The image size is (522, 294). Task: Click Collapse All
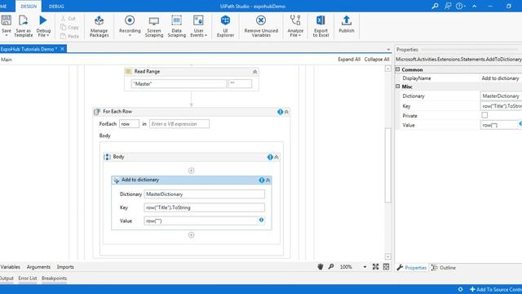pos(377,60)
